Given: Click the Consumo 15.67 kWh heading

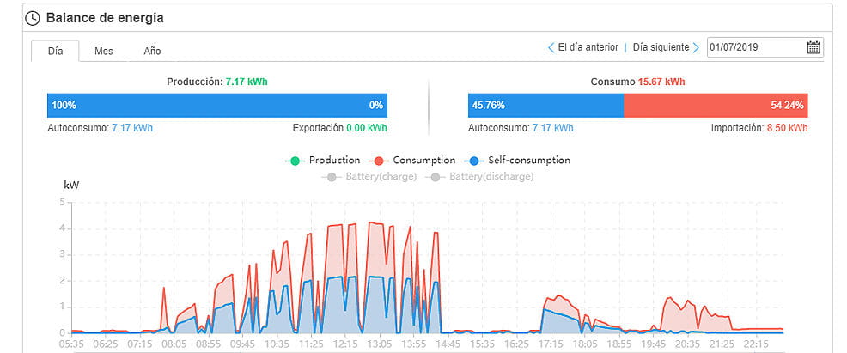Looking at the screenshot, I should [637, 82].
